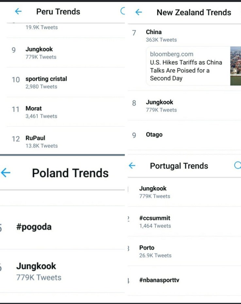
Task: Go back from New Zealand Trends
Action: tap(139, 12)
